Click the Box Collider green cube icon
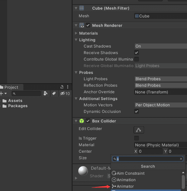The width and height of the screenshot is (187, 191). pyautogui.click(x=81, y=121)
